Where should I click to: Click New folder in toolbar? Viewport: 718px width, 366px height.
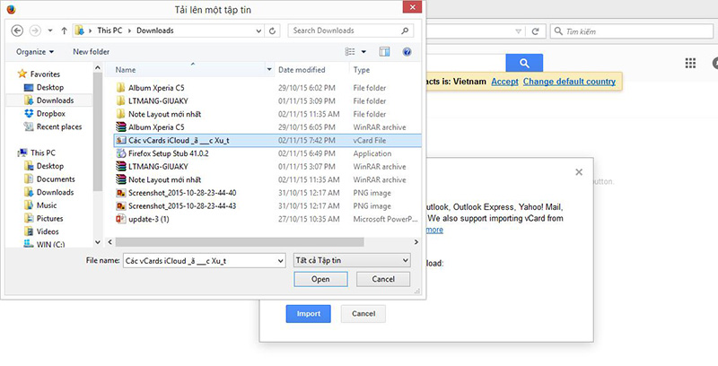pos(92,52)
